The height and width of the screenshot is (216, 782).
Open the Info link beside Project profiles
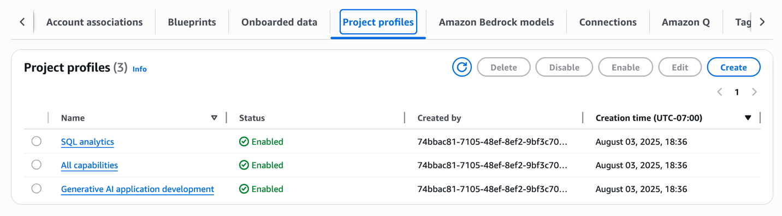(x=140, y=69)
